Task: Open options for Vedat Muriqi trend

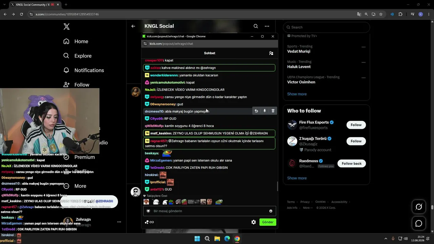Action: (363, 47)
